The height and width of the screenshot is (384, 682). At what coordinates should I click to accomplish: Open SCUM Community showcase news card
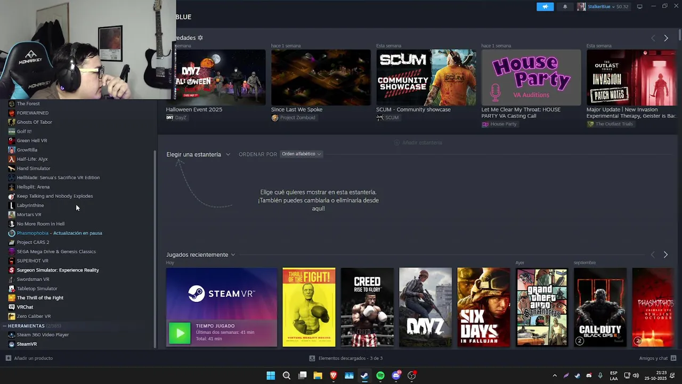point(426,78)
